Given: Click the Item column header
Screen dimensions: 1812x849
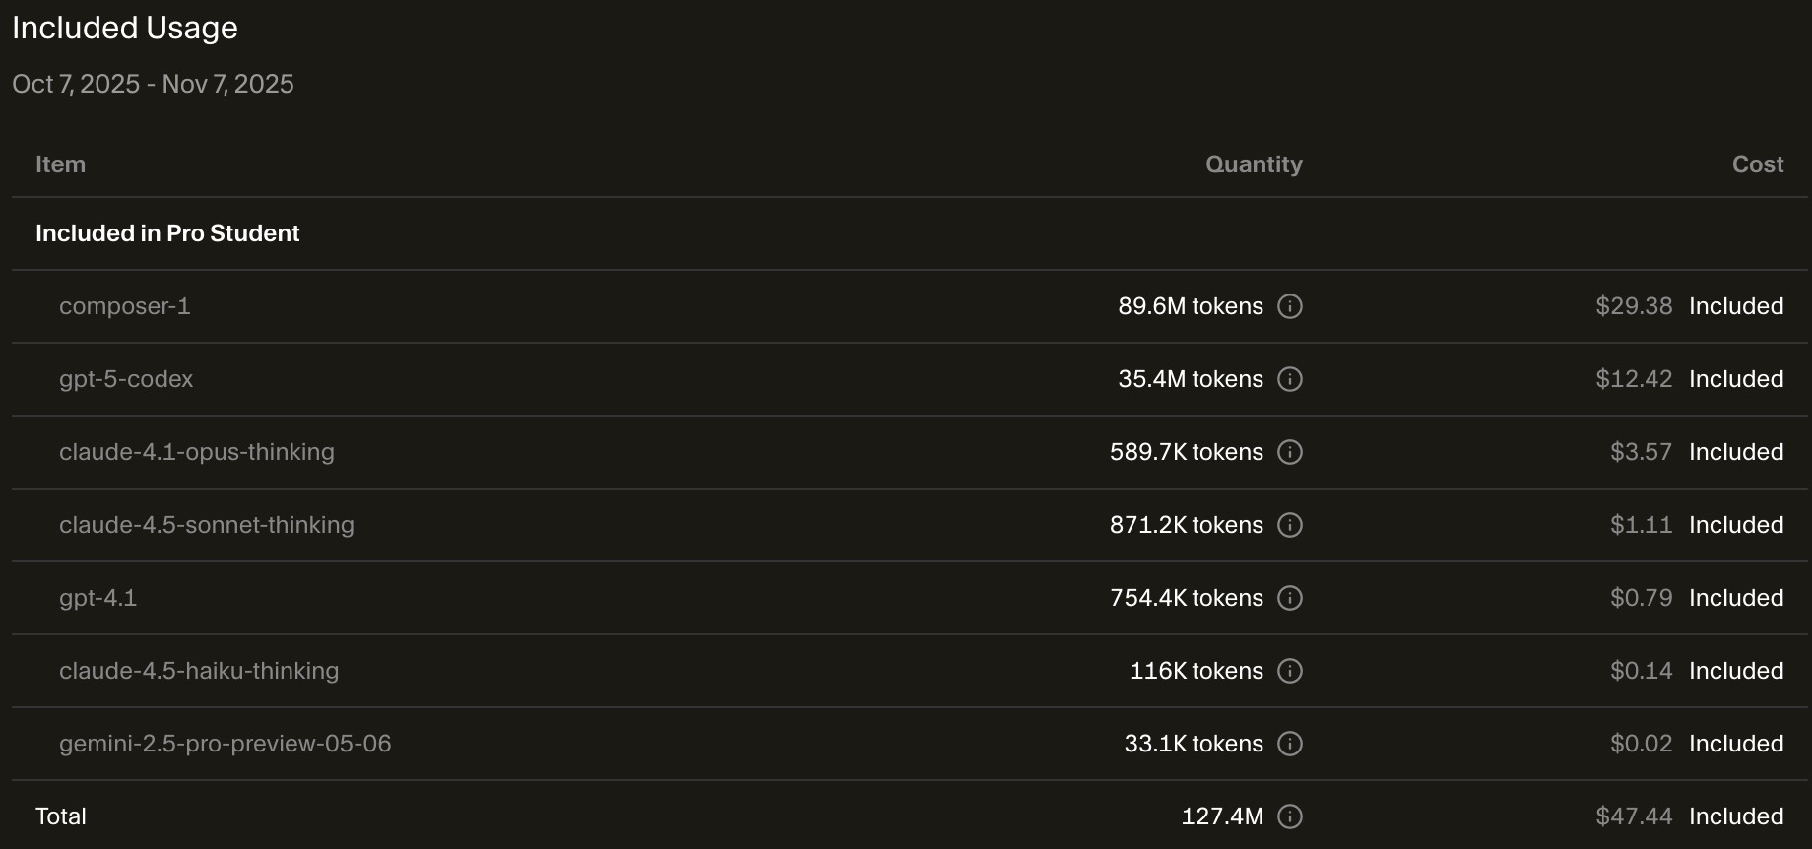Looking at the screenshot, I should coord(60,164).
